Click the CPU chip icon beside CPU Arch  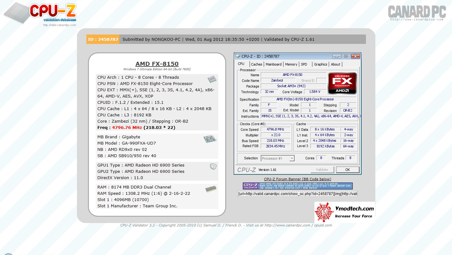(212, 79)
